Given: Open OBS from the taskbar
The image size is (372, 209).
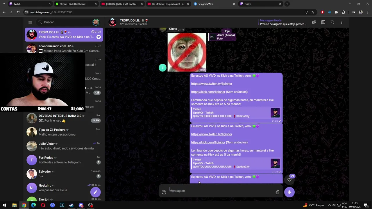Looking at the screenshot, I should (91, 205).
